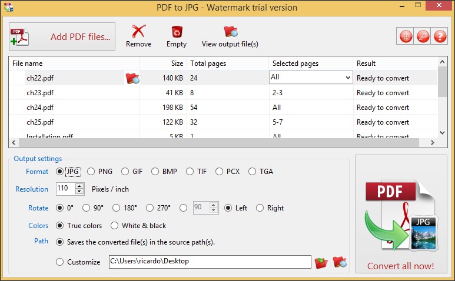
Task: Expand the Selected pages dropdown for ch22.pdf
Action: (348, 78)
